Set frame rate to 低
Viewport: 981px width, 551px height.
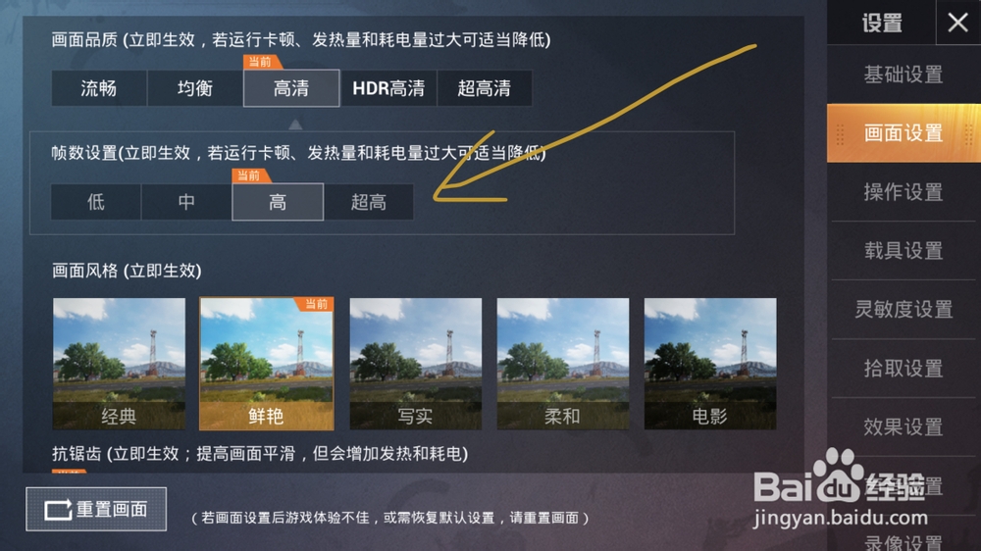pos(96,202)
